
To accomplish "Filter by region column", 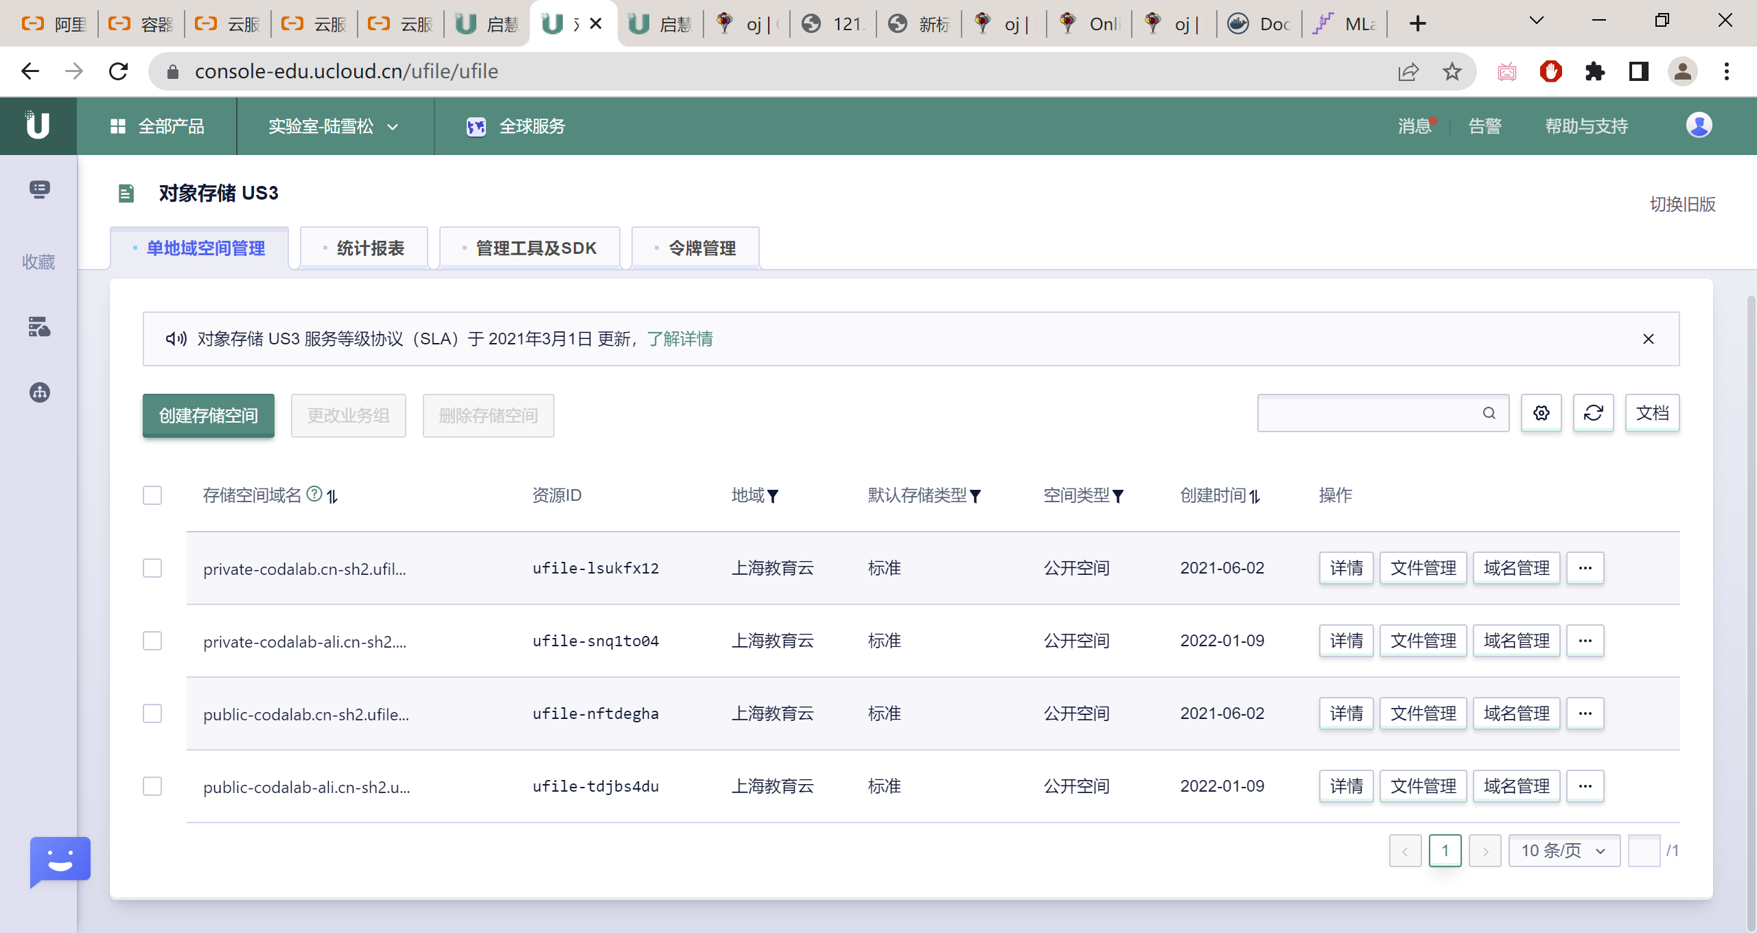I will pos(773,496).
